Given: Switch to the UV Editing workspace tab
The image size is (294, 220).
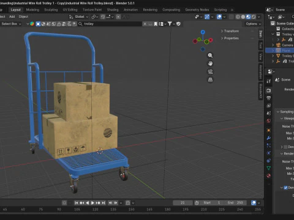Looking at the screenshot, I should pos(70,10).
